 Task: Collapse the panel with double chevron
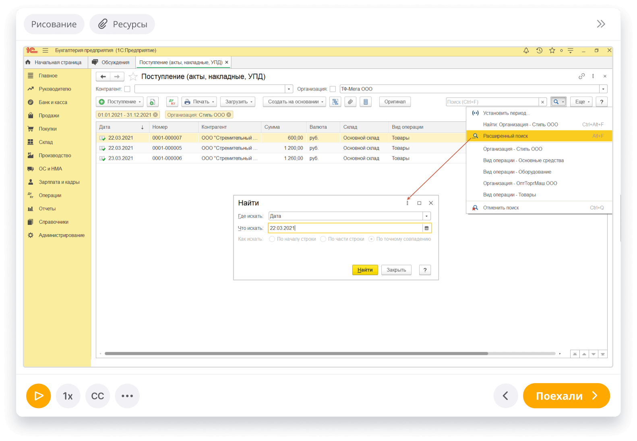pos(601,24)
